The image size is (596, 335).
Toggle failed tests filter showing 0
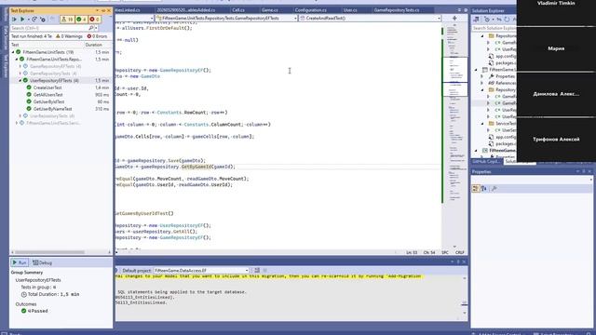(x=94, y=19)
